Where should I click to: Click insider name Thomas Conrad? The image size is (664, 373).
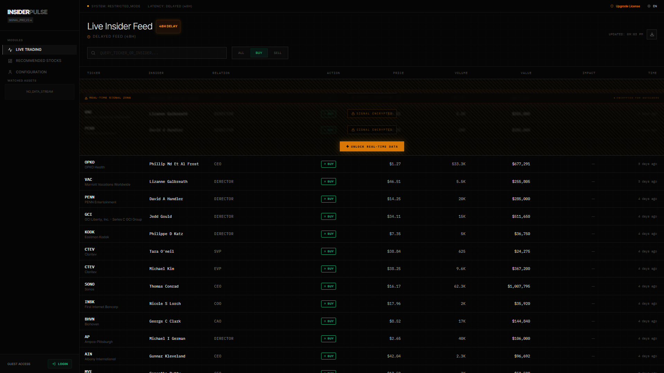(164, 286)
